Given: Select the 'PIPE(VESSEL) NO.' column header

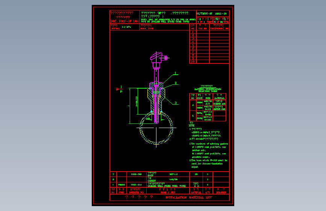Looking at the screenshot, I should pos(219,29).
